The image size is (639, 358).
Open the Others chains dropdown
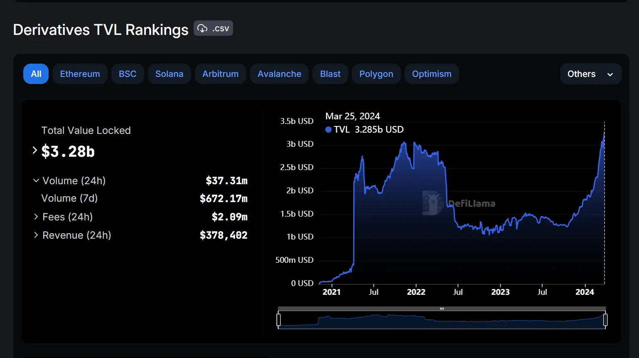click(x=590, y=74)
